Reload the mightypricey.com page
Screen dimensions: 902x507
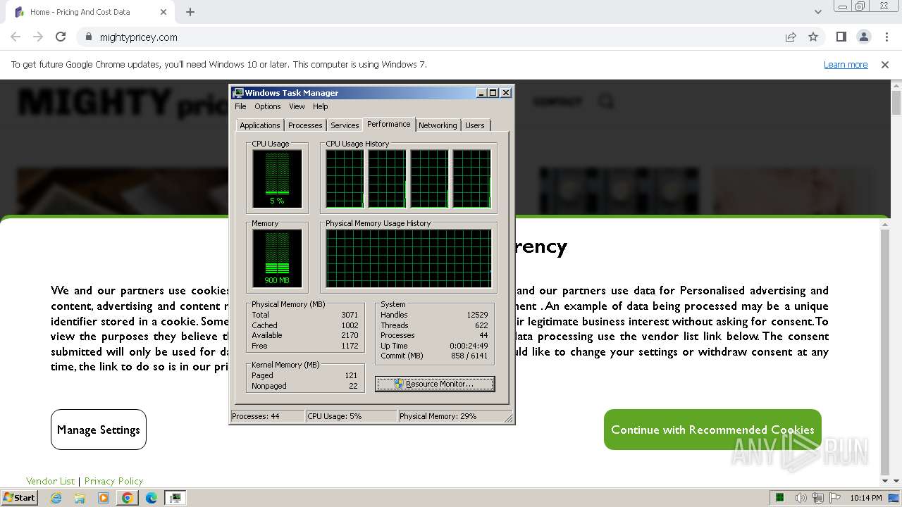tap(61, 37)
